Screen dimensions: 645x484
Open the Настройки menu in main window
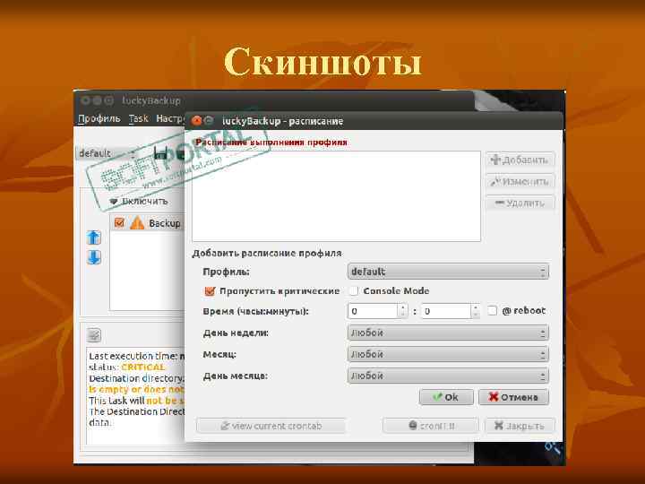(170, 119)
